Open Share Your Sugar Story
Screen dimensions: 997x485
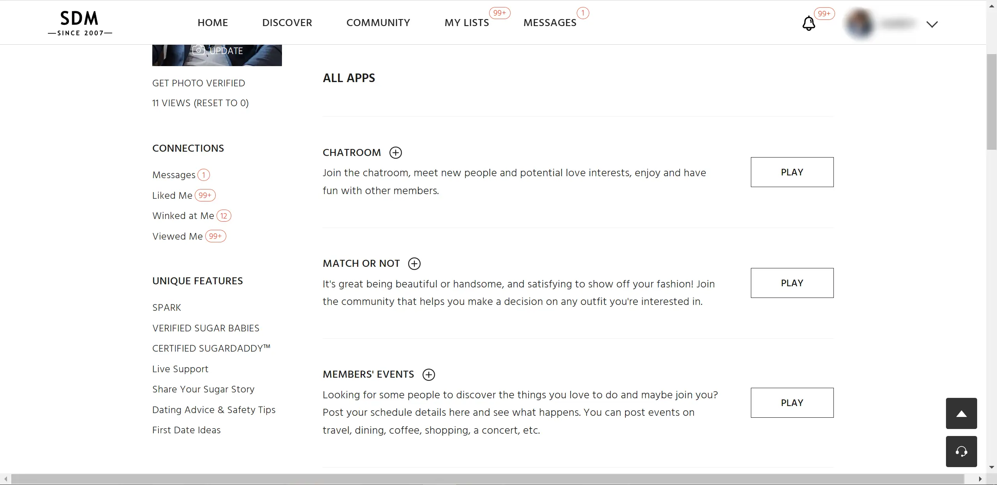click(x=203, y=389)
